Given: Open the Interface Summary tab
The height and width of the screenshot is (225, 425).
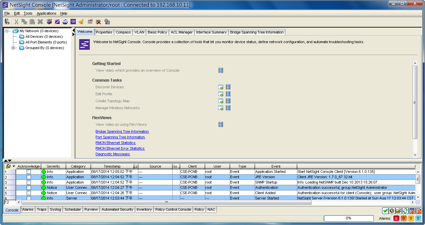Looking at the screenshot, I should (211, 32).
